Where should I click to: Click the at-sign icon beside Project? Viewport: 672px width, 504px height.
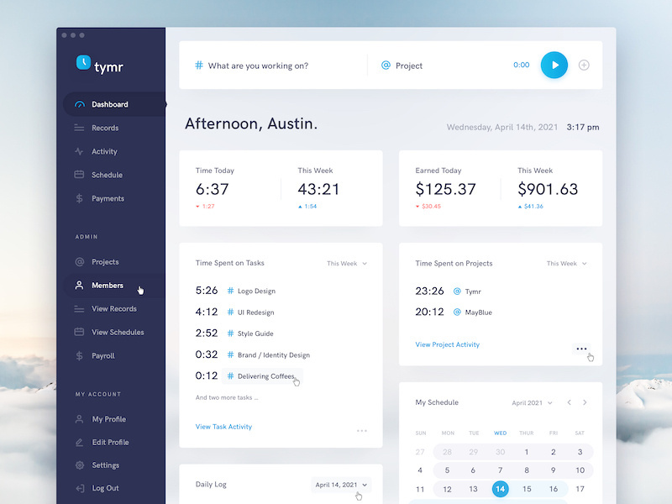pyautogui.click(x=386, y=66)
